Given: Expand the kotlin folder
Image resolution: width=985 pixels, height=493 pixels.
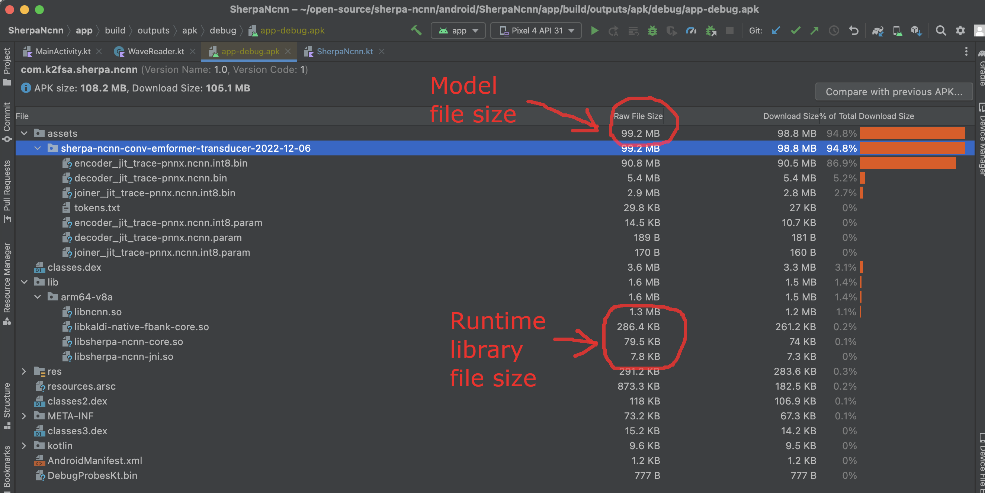Looking at the screenshot, I should pos(24,446).
